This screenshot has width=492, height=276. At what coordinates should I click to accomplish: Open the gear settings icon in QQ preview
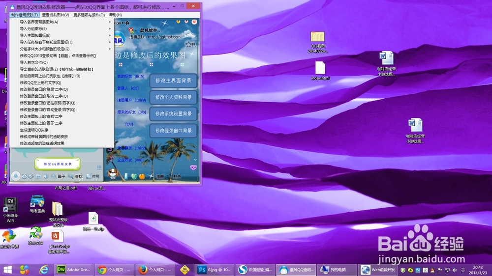coord(24,176)
